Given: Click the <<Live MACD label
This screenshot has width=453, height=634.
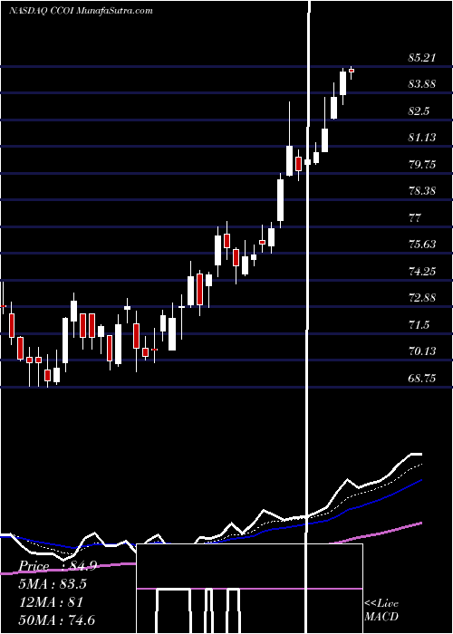Looking at the screenshot, I should pos(381,610).
